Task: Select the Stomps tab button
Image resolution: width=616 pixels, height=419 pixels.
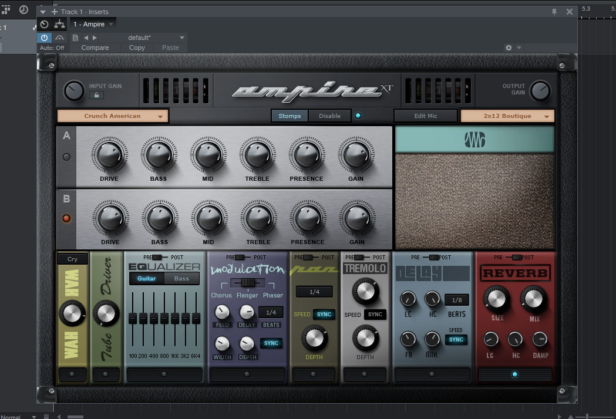Action: [x=290, y=116]
